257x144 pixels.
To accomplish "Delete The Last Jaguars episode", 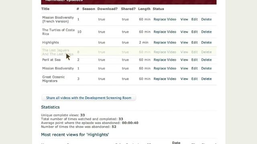I will pos(206,52).
